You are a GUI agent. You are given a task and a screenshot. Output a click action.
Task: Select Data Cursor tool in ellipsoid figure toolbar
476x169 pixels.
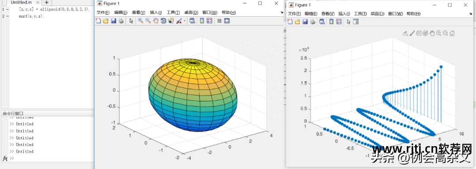(171, 21)
